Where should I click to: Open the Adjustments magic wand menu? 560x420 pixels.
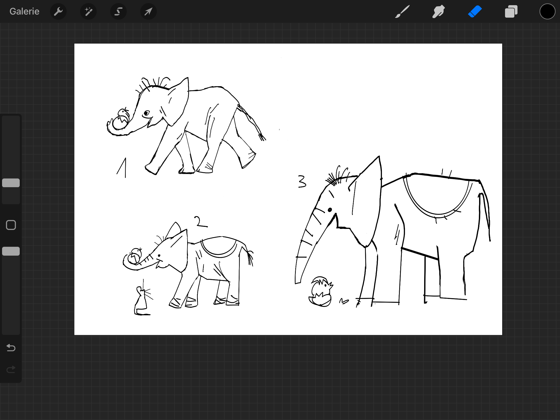click(88, 11)
